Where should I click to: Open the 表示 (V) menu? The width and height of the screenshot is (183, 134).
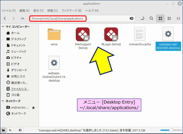38,11
